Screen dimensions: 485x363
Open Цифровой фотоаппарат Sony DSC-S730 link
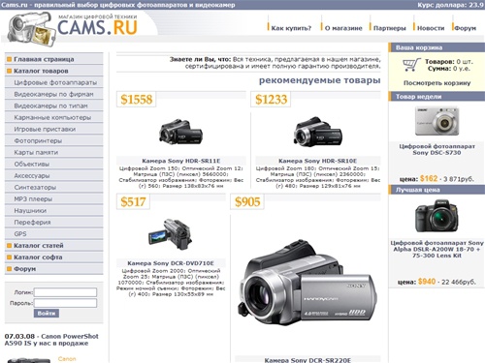[x=436, y=149]
